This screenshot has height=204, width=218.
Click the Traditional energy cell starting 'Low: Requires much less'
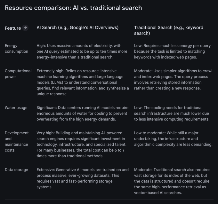[x=172, y=51]
